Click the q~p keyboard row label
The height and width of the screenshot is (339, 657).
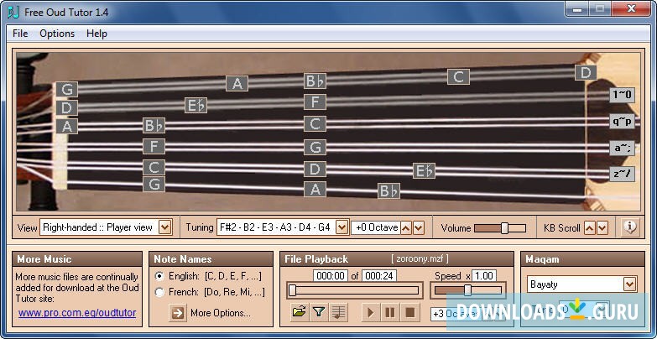[622, 121]
